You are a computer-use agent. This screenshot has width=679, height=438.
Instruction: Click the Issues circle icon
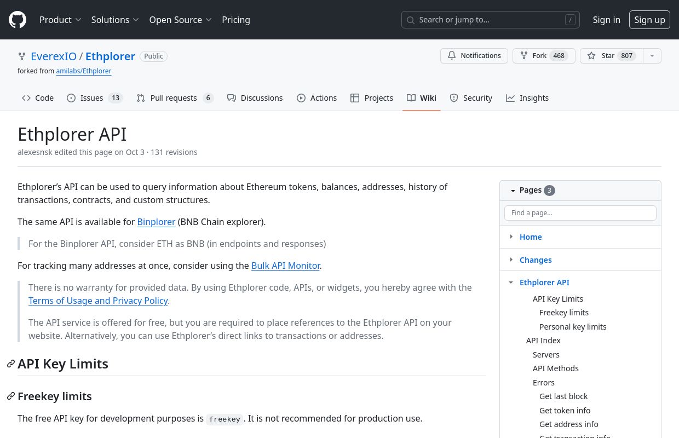[71, 98]
